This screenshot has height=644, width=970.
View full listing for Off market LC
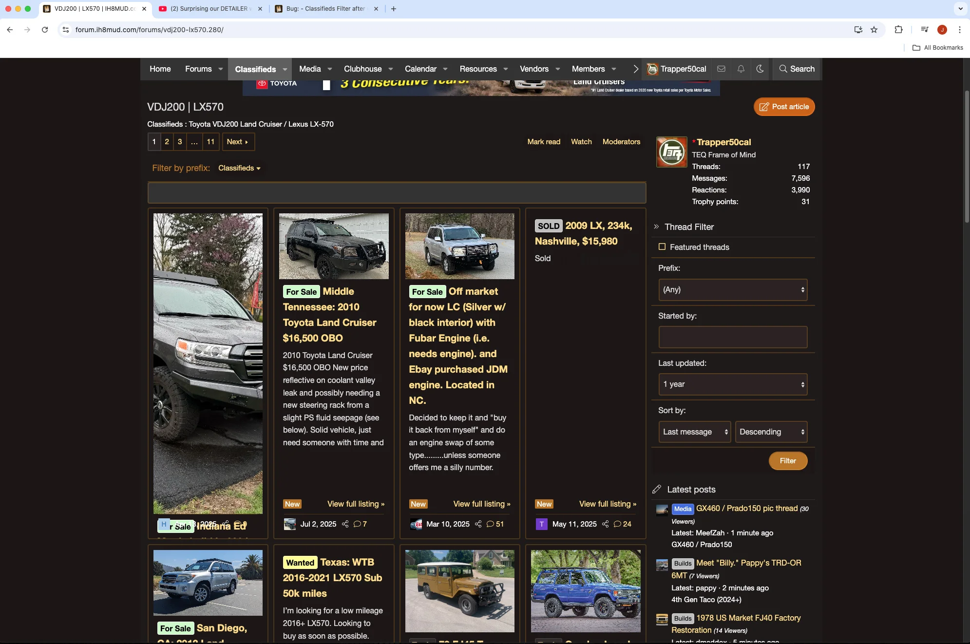(x=481, y=504)
